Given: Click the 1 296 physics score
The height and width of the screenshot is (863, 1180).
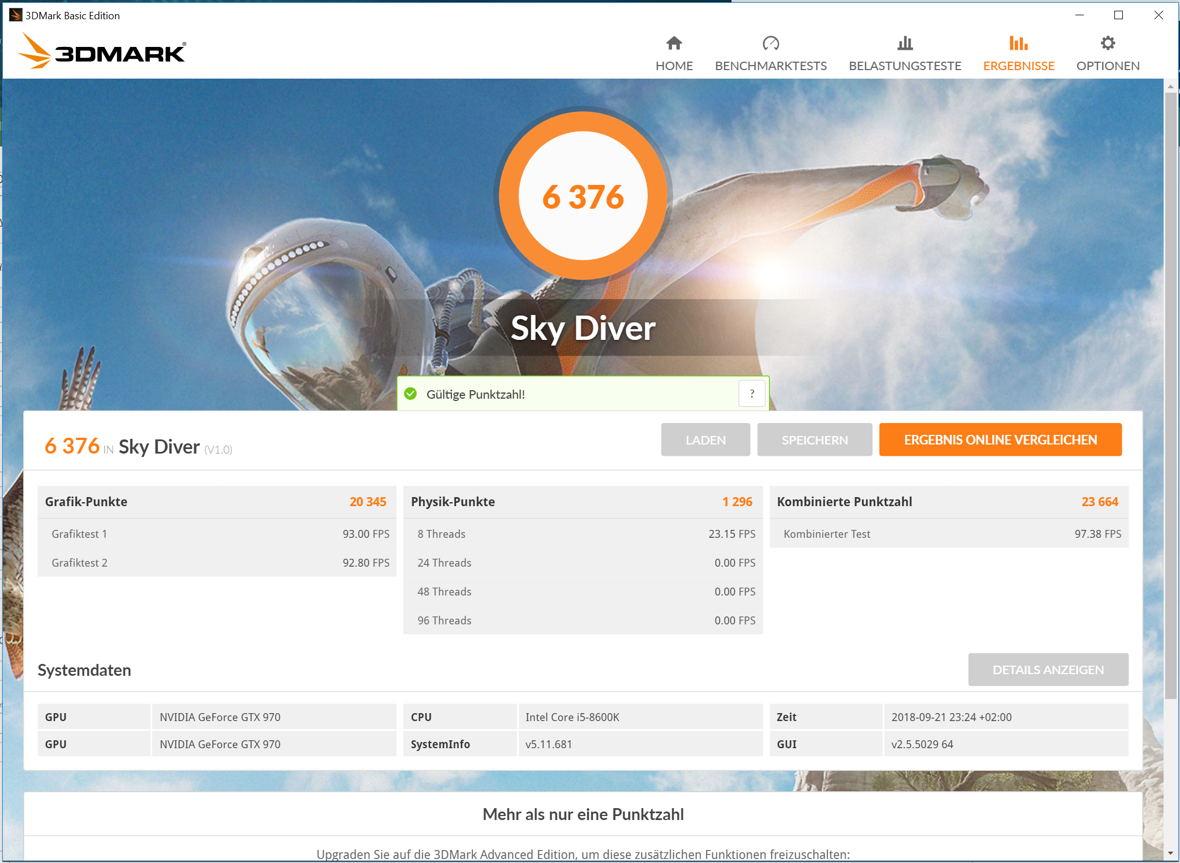Looking at the screenshot, I should pyautogui.click(x=737, y=502).
